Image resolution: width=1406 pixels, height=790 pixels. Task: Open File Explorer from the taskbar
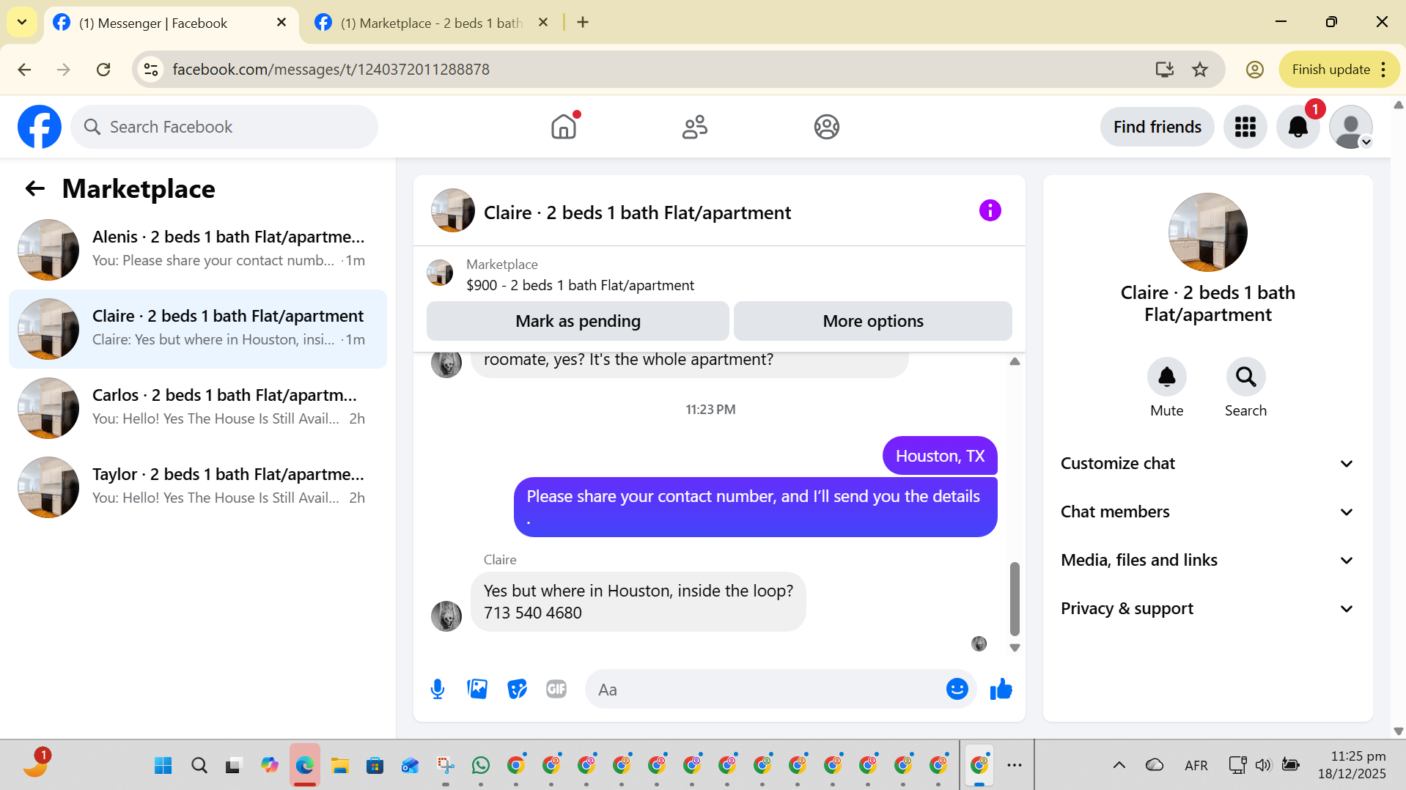click(x=339, y=765)
